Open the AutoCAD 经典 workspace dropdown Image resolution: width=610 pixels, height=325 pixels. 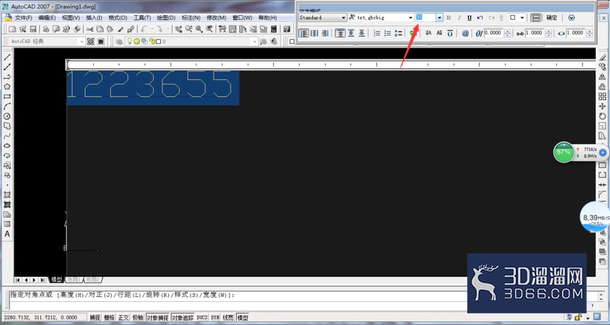(x=81, y=41)
